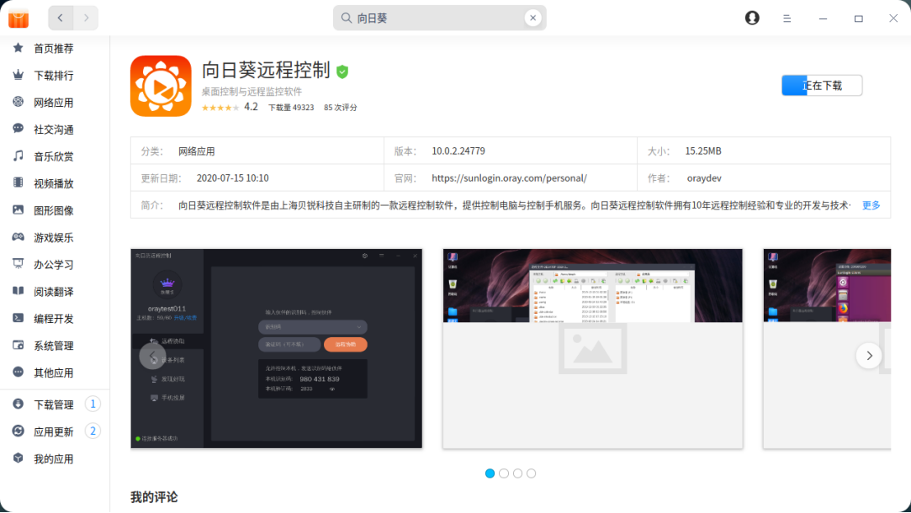Click the 85 次评分 rating count
The height and width of the screenshot is (513, 911).
pyautogui.click(x=341, y=108)
